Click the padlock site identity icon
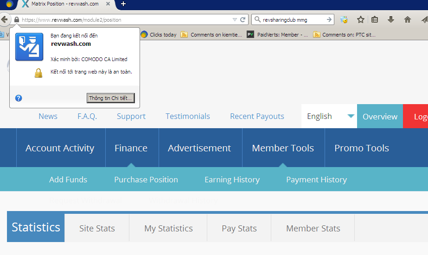 point(17,19)
